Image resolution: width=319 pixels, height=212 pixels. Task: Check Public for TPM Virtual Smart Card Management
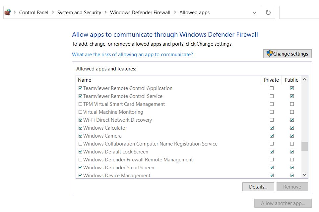[x=292, y=104]
